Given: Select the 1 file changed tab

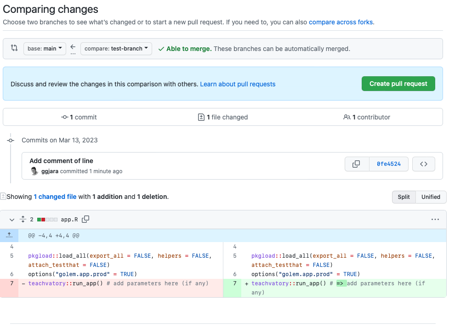Looking at the screenshot, I should pos(223,117).
